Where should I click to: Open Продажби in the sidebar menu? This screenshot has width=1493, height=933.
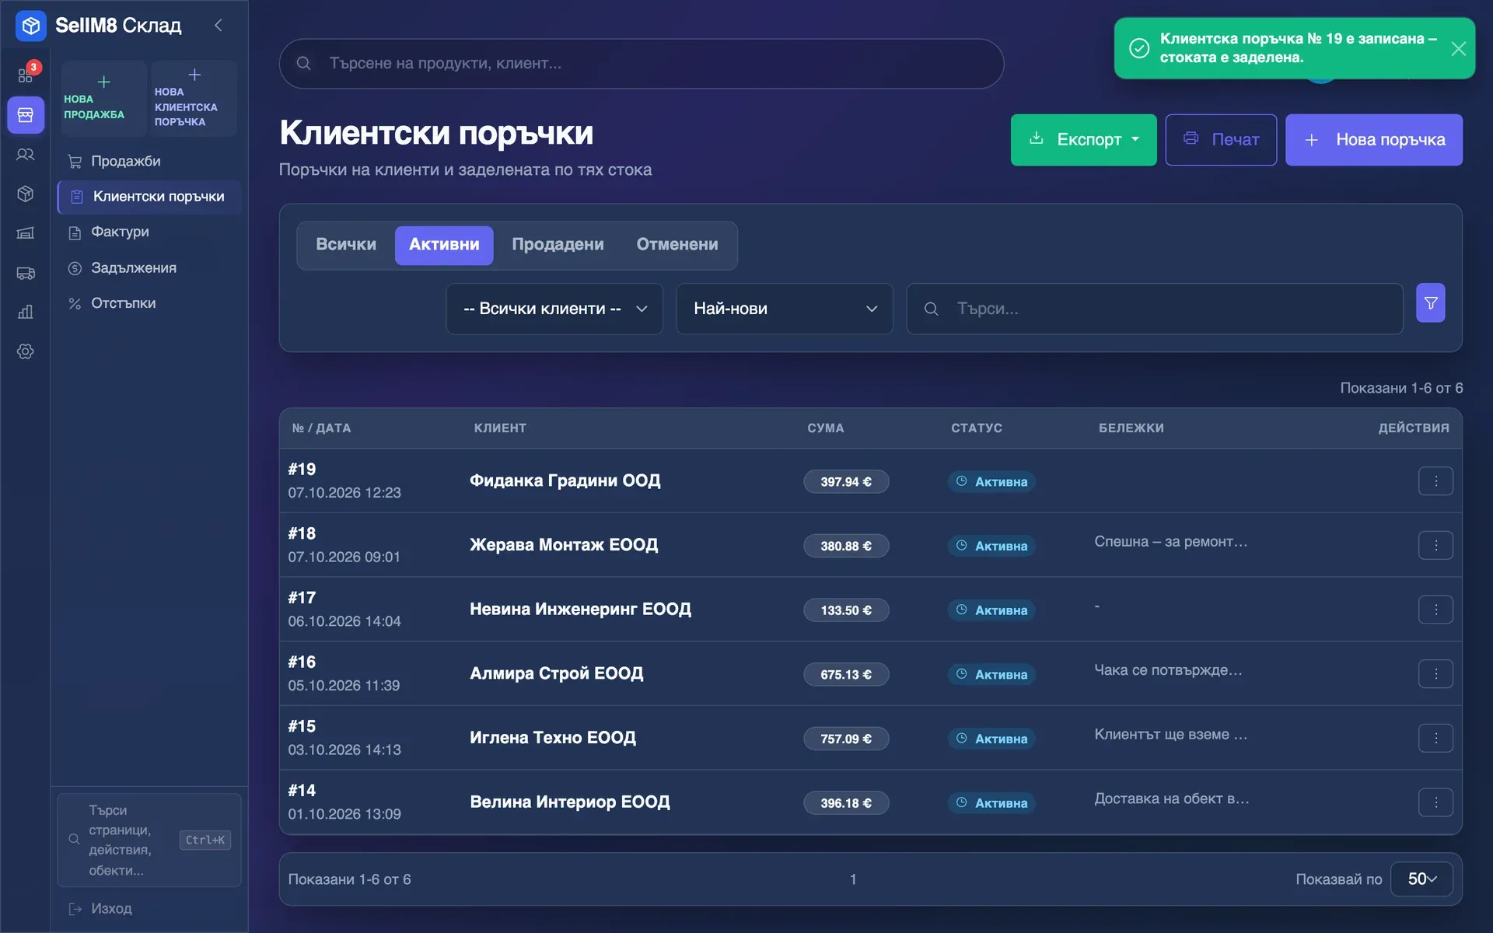[x=149, y=161]
